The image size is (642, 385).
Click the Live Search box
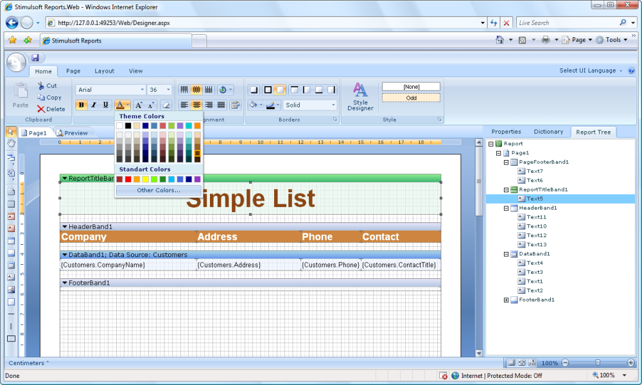[x=569, y=23]
